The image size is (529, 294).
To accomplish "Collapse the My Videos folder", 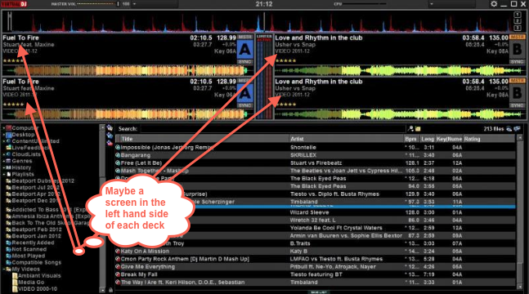I will (4, 269).
